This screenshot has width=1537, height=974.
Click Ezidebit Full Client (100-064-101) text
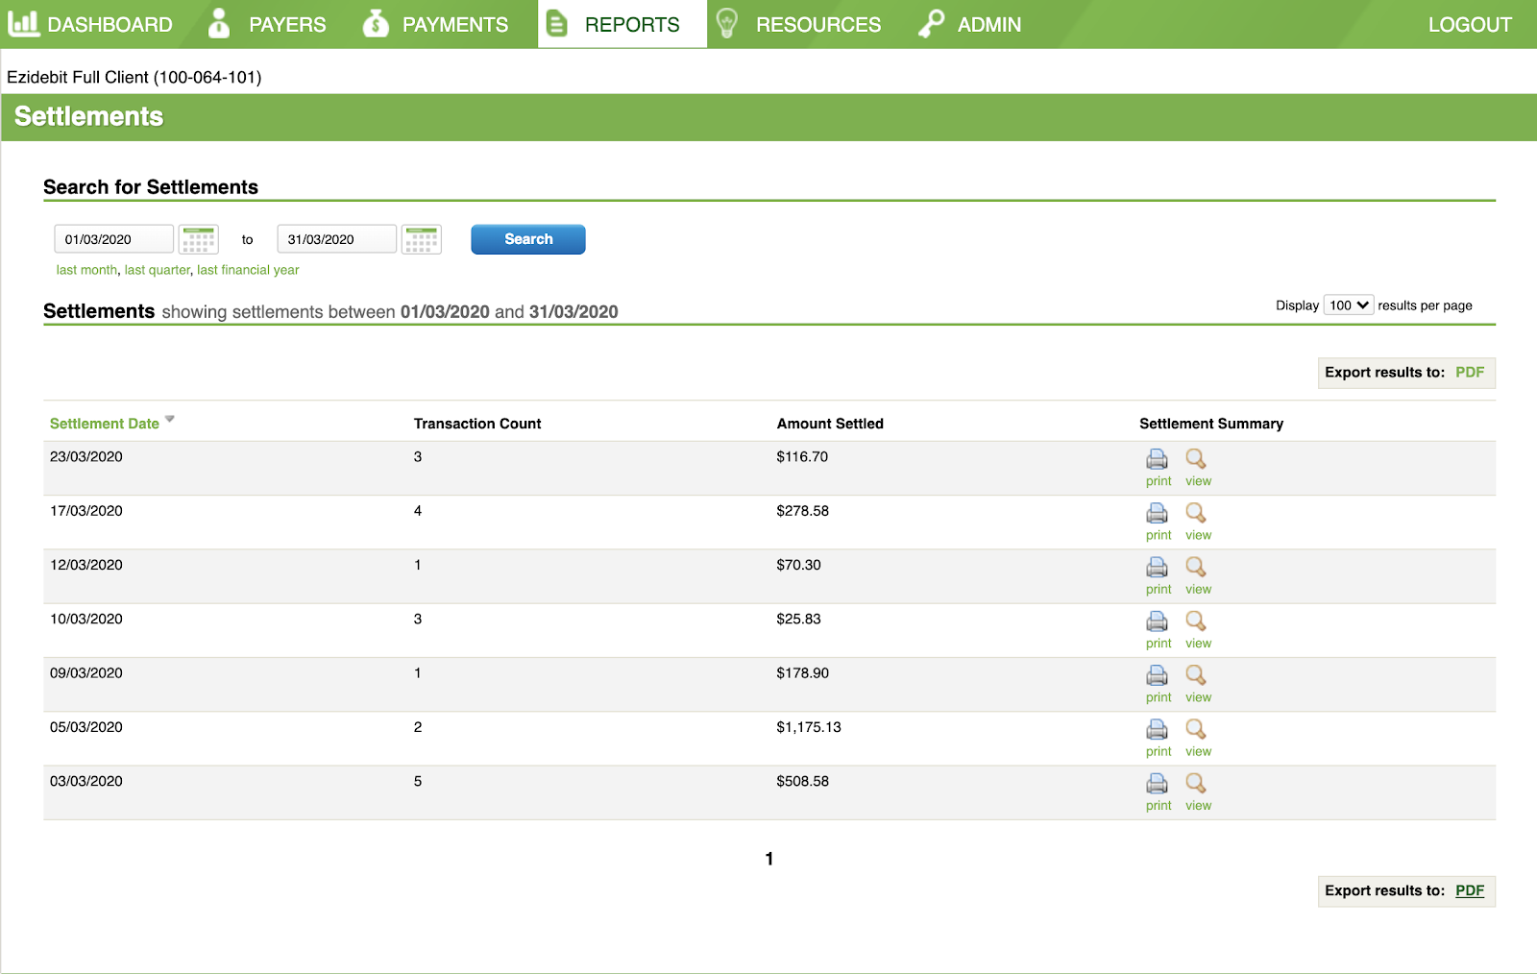tap(134, 77)
